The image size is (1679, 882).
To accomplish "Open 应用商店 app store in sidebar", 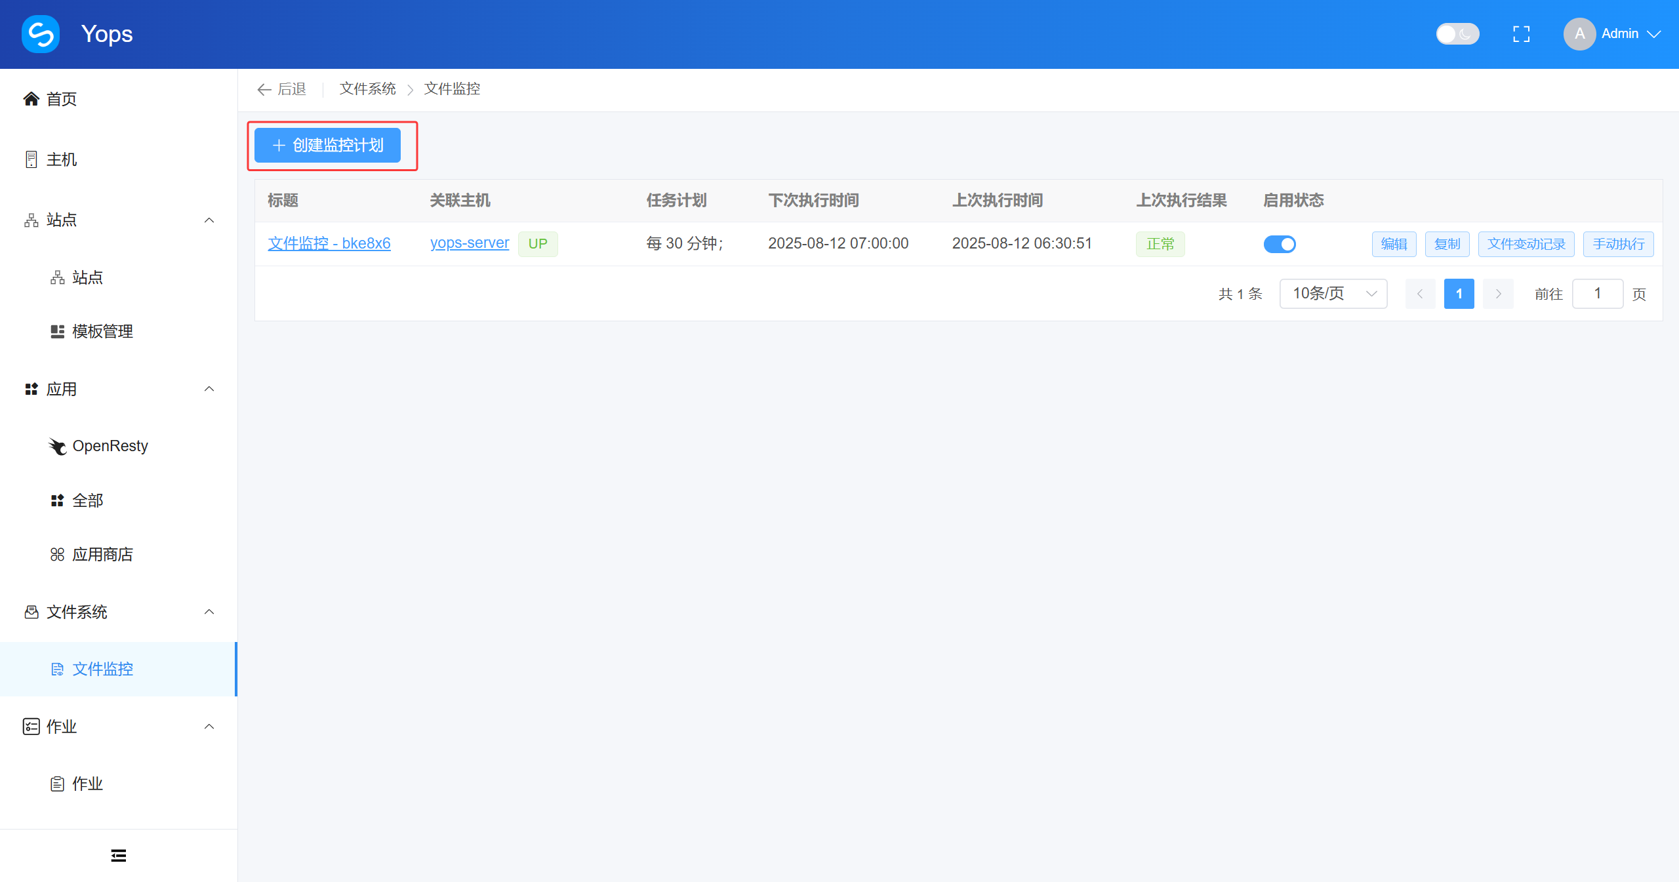I will [x=102, y=555].
